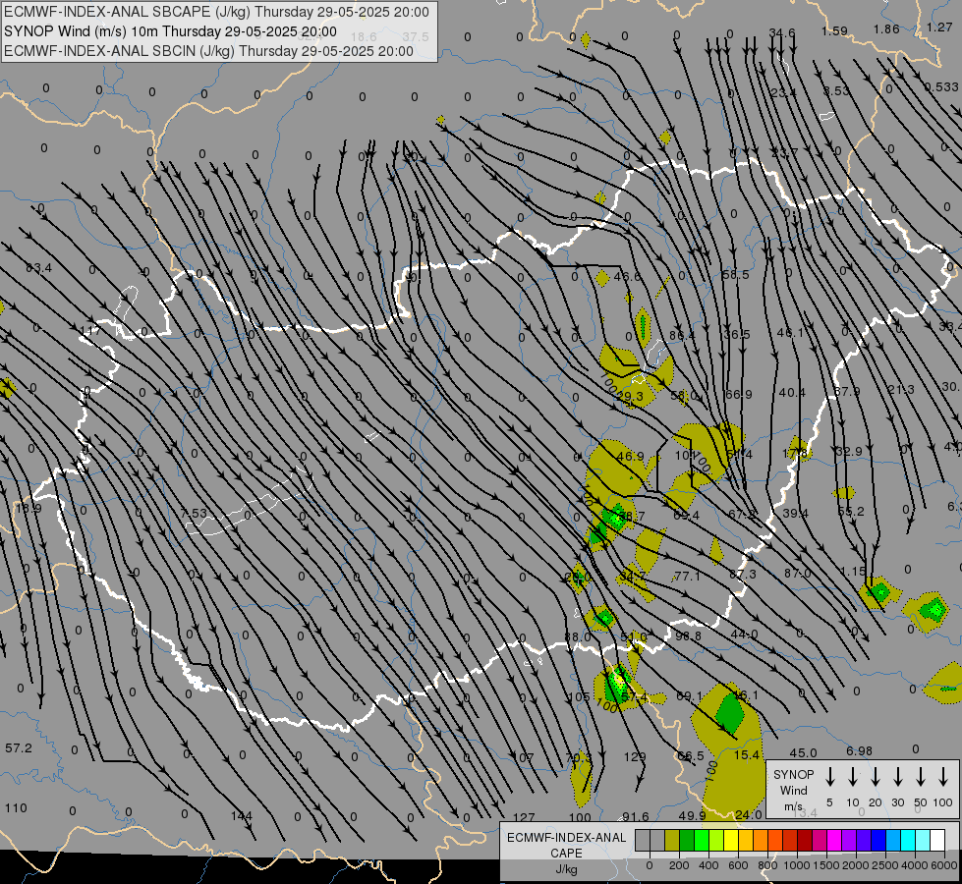Pick the yellow-green swatch right of 400
Image resolution: width=962 pixels, height=884 pixels.
[716, 841]
